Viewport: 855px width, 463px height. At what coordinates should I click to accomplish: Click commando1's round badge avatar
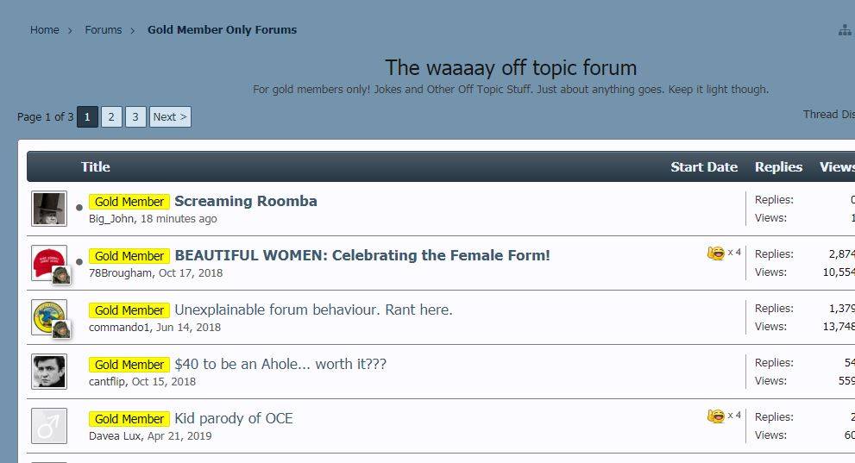point(47,316)
